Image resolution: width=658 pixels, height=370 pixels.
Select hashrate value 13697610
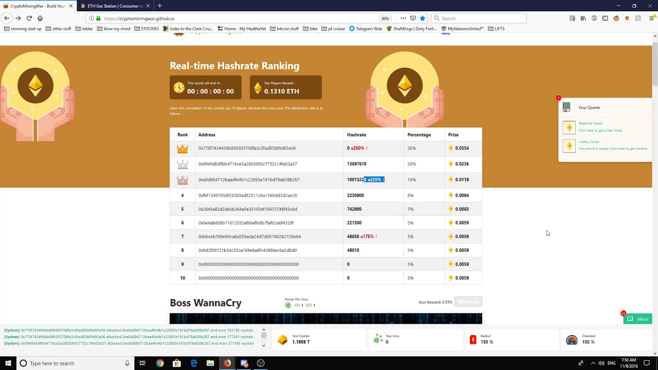point(357,164)
